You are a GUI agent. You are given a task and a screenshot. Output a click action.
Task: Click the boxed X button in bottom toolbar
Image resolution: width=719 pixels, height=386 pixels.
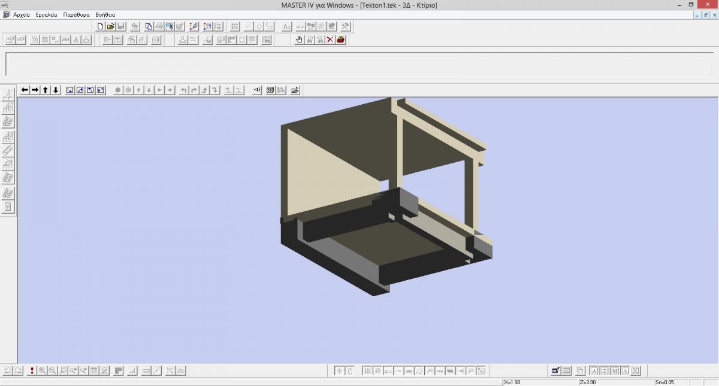pyautogui.click(x=636, y=371)
